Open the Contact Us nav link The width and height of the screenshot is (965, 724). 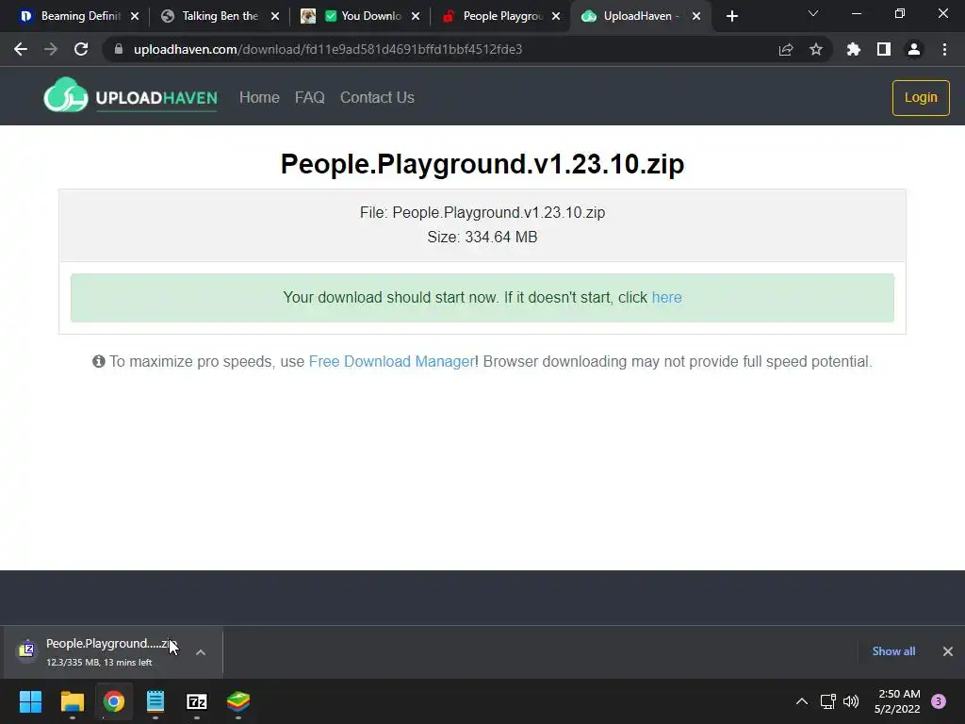tap(377, 97)
